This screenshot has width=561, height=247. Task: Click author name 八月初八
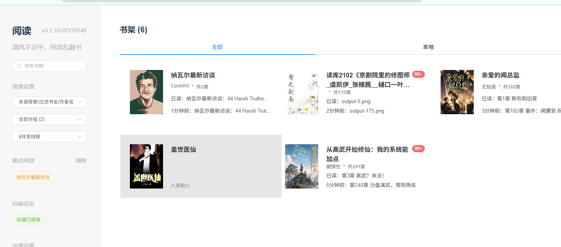coord(180,185)
